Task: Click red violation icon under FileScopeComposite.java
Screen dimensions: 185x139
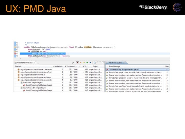Action: [24, 85]
